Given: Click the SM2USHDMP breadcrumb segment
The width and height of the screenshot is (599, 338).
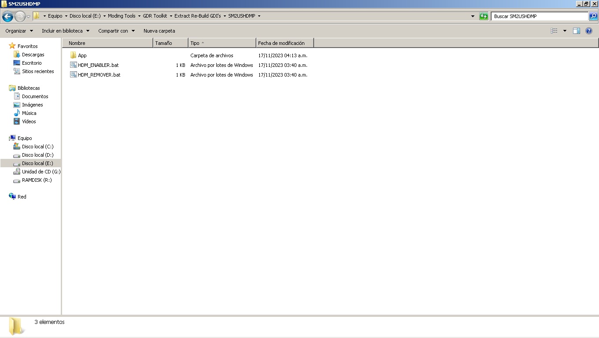Looking at the screenshot, I should tap(241, 16).
